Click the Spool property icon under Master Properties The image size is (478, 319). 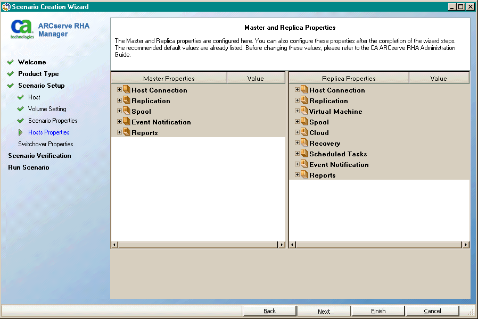[126, 111]
